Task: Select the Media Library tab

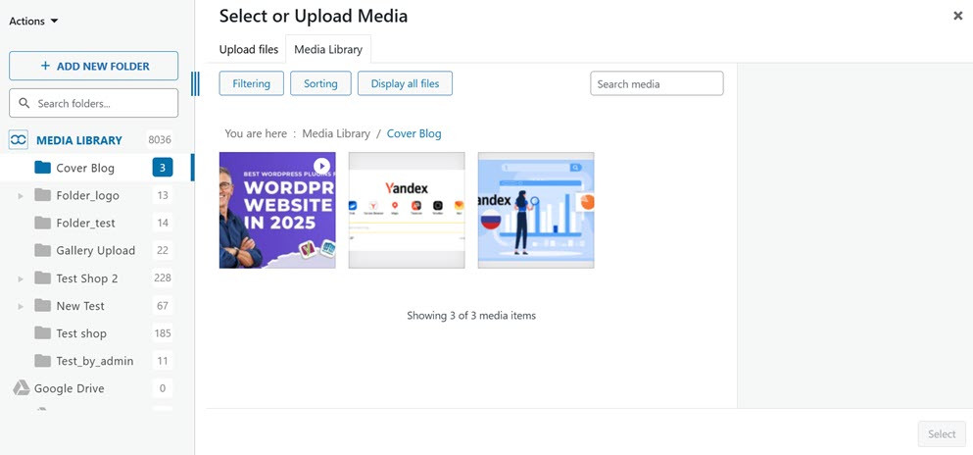Action: (x=328, y=50)
